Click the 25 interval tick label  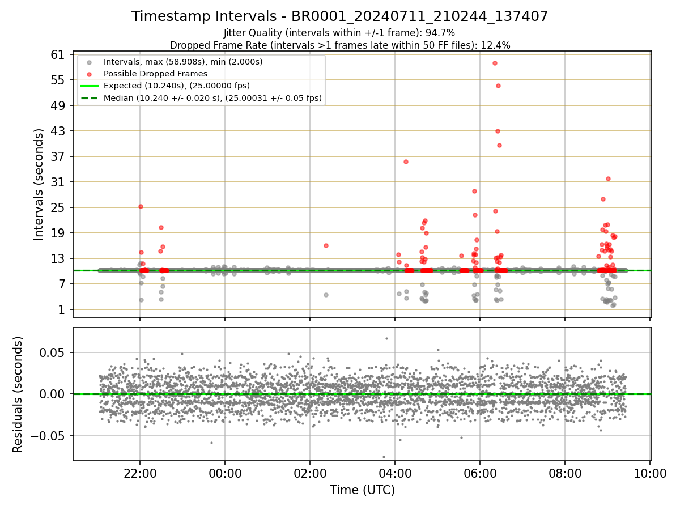click(x=58, y=207)
